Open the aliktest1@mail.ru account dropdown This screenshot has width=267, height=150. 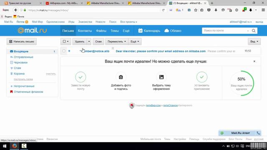(x=241, y=22)
